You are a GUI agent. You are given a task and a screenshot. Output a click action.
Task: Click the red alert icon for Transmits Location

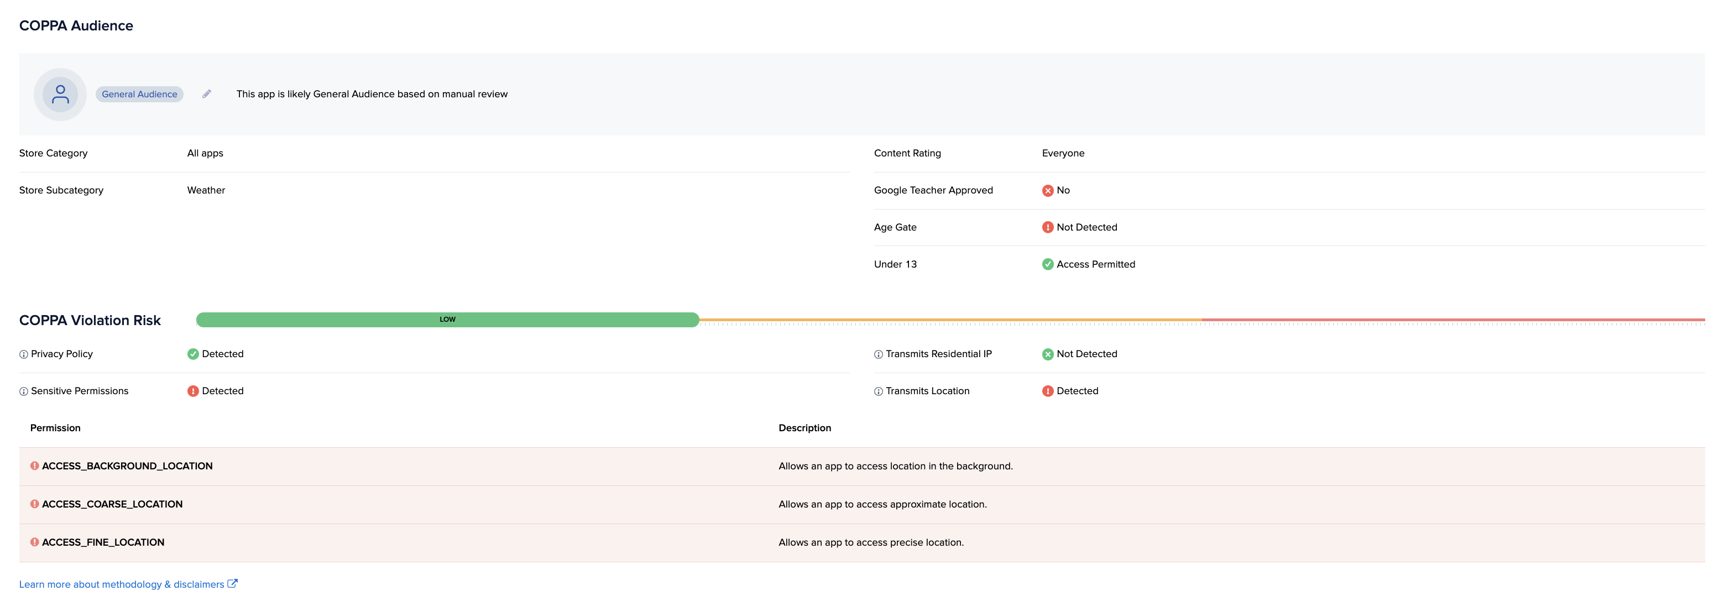1047,391
